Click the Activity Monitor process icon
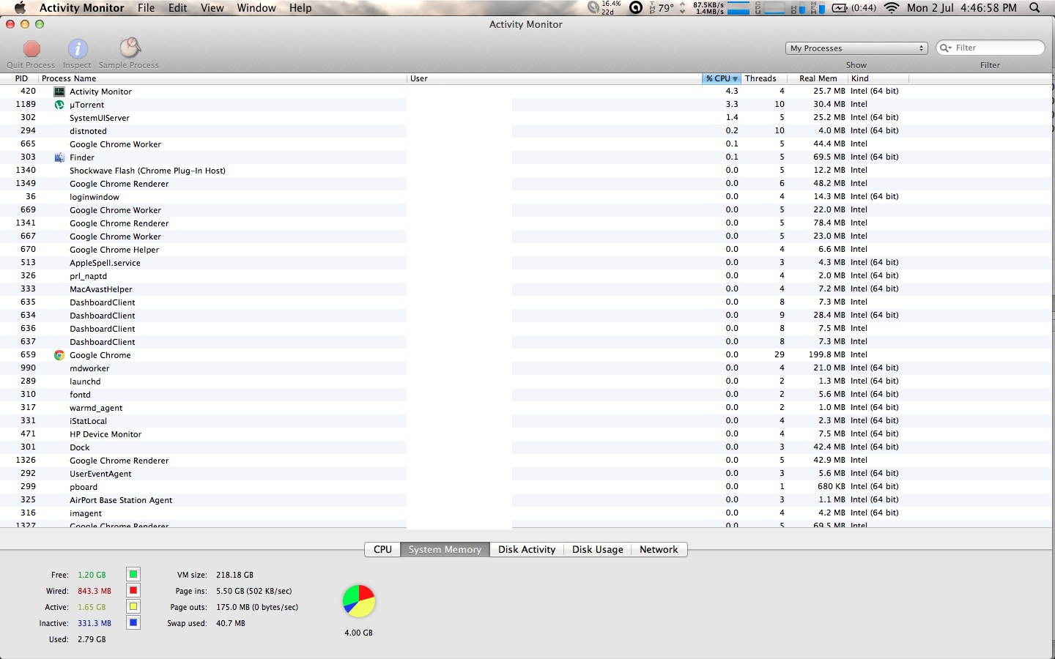The width and height of the screenshot is (1055, 659). point(59,92)
